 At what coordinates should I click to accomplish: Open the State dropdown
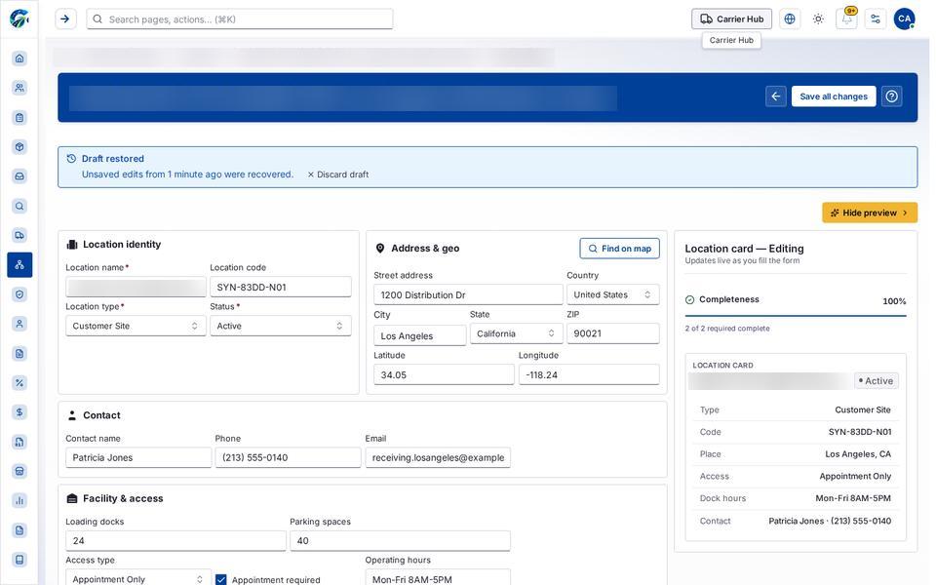(517, 333)
